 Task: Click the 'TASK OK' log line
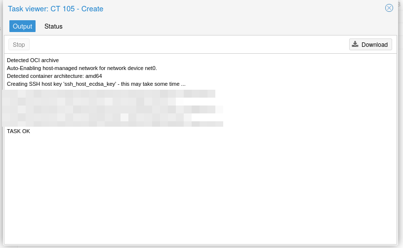click(x=18, y=131)
